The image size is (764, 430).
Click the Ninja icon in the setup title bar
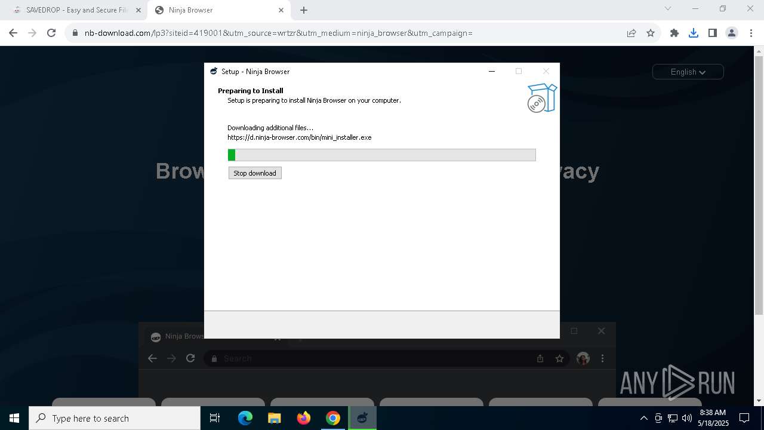214,71
